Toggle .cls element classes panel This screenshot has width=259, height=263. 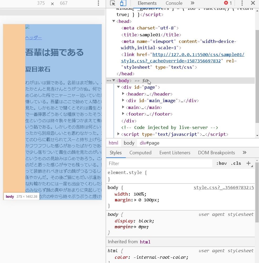click(x=236, y=163)
